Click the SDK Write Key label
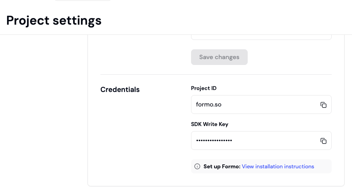Viewport: 352px width, 191px height. pos(209,124)
